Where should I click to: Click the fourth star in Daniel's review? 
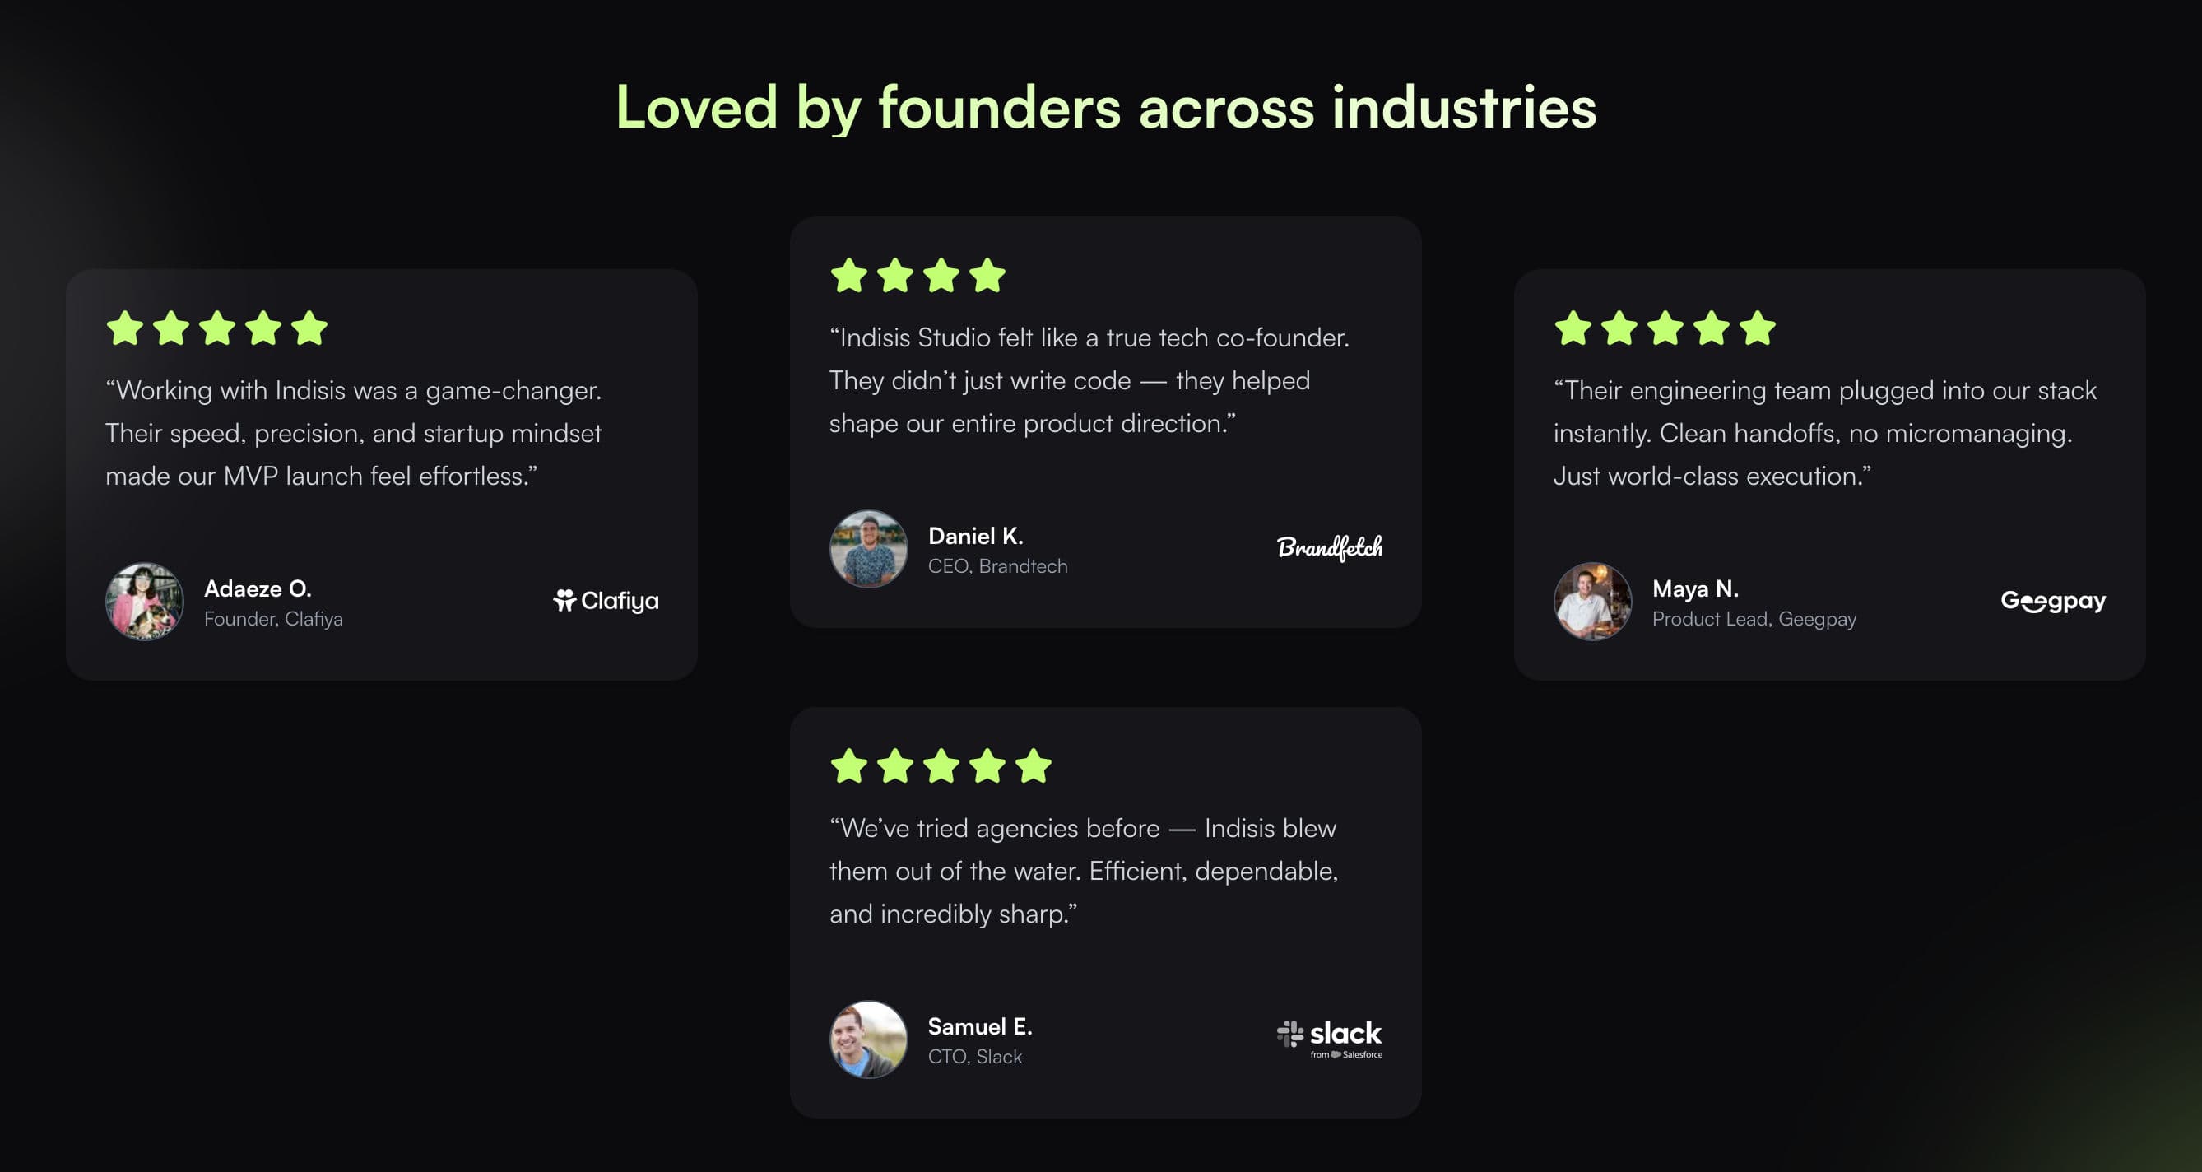(x=987, y=275)
